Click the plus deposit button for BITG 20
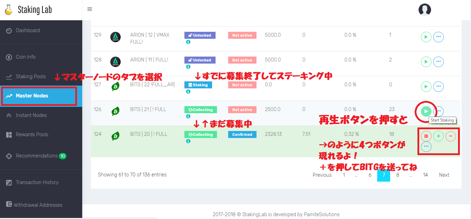 pyautogui.click(x=438, y=136)
